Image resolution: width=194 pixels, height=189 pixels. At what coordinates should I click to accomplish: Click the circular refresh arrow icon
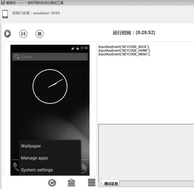pyautogui.click(x=52, y=183)
